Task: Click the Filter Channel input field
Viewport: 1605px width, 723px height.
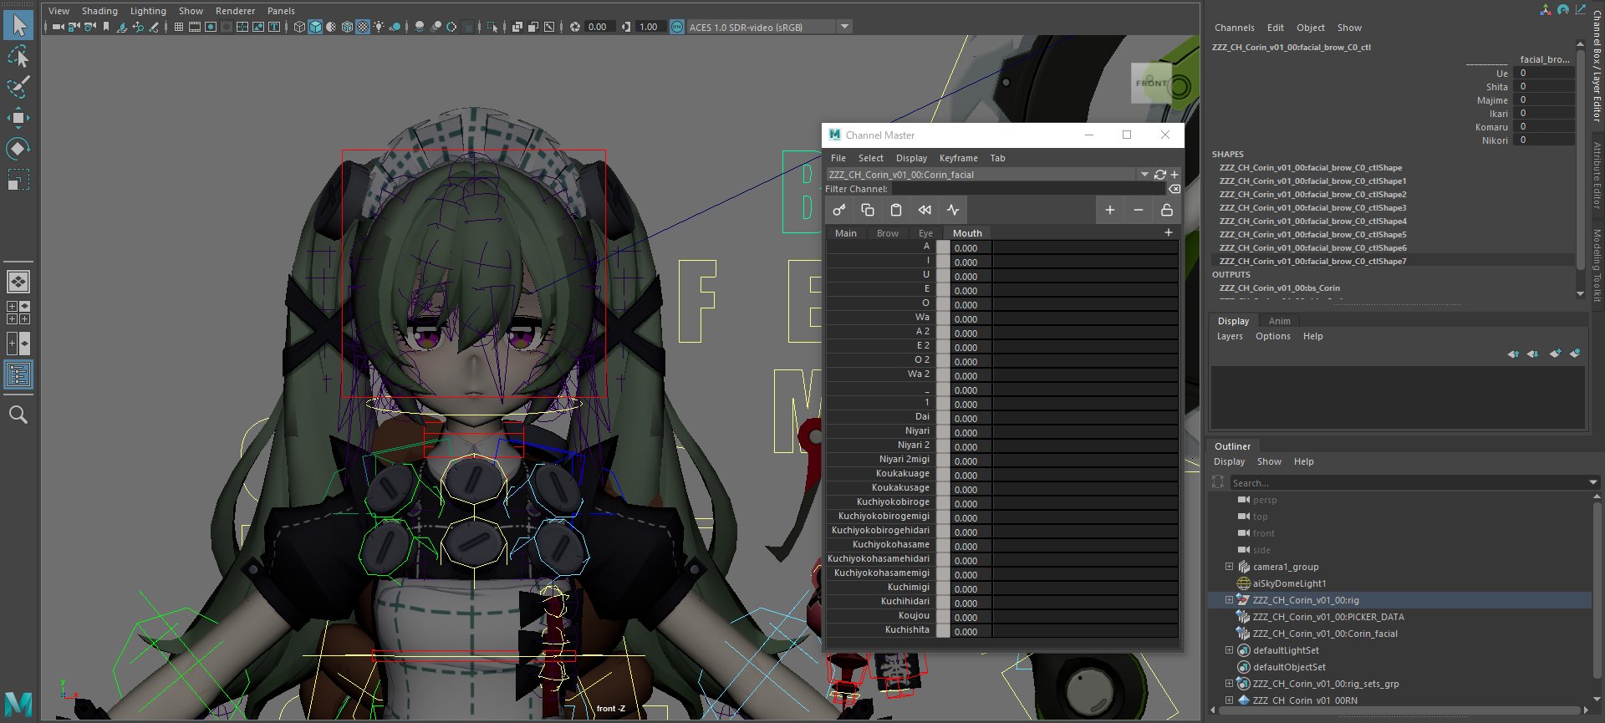Action: click(1028, 189)
